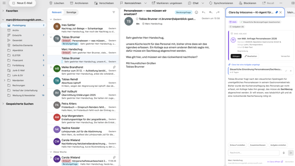Synchronize the mailbox with Synchronisieren

coord(221,3)
